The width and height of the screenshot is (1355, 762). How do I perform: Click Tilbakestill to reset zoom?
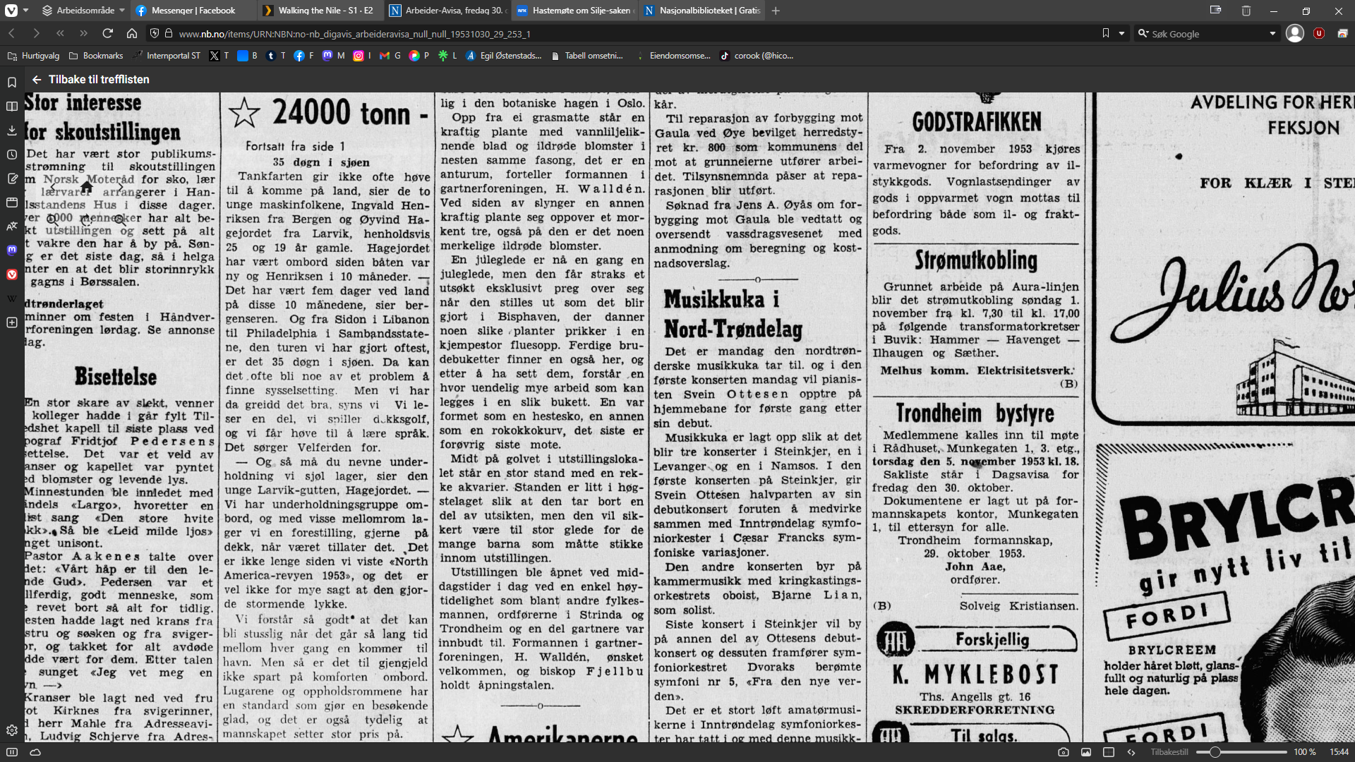[x=1169, y=752]
